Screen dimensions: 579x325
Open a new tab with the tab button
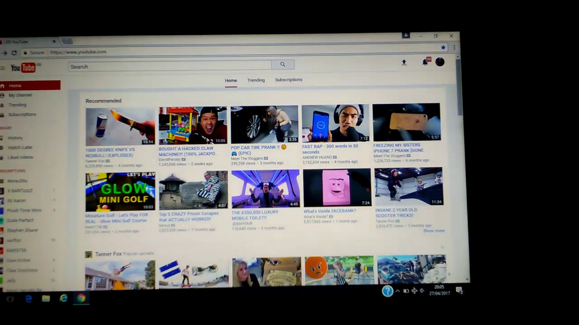(x=67, y=42)
